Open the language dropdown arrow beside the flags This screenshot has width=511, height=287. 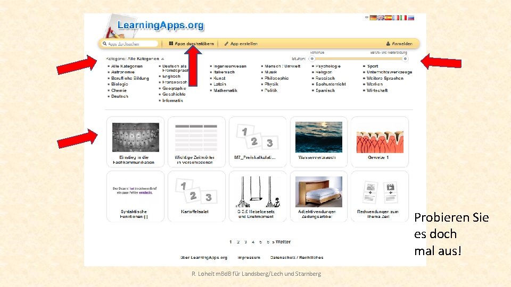(367, 18)
